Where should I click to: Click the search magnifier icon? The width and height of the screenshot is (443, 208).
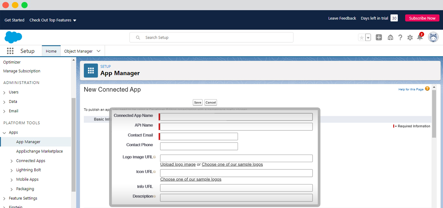point(138,38)
